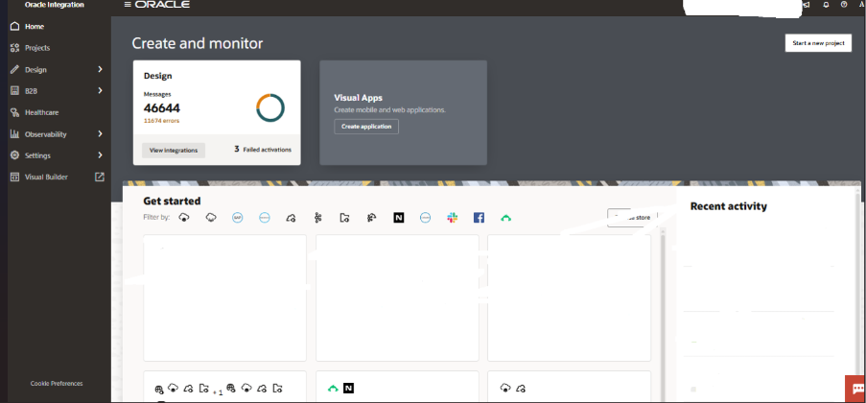Click the +1 more-adapters badge
This screenshot has width=866, height=403.
click(218, 391)
